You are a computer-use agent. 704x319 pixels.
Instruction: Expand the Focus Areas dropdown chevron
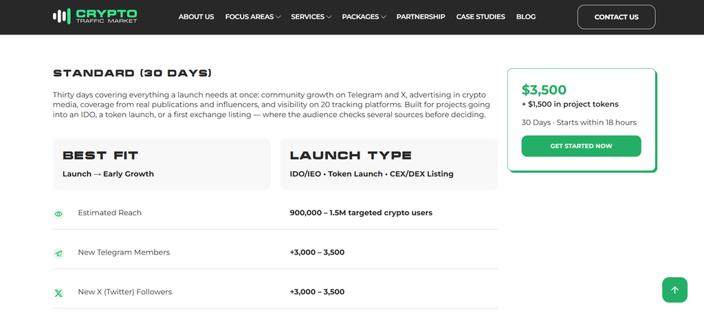278,17
